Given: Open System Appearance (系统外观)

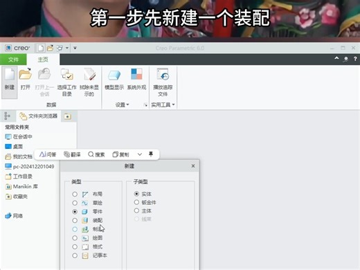Looking at the screenshot, I should pyautogui.click(x=136, y=79).
